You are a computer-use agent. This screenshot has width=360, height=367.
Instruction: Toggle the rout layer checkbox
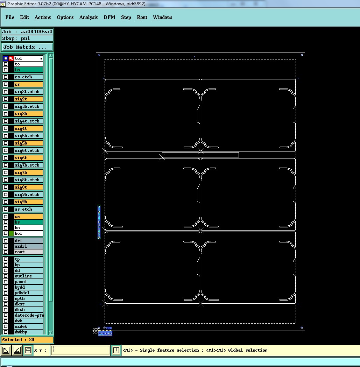coord(6,252)
